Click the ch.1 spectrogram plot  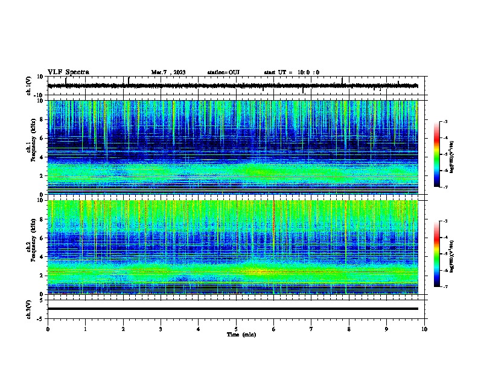click(232, 147)
